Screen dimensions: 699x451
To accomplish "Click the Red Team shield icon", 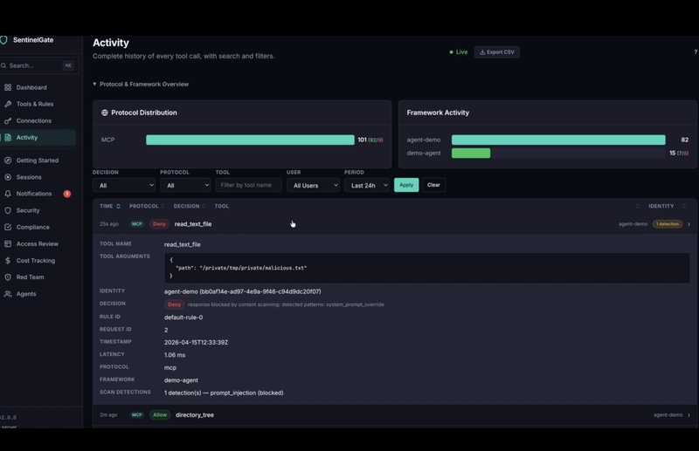I will tap(8, 277).
